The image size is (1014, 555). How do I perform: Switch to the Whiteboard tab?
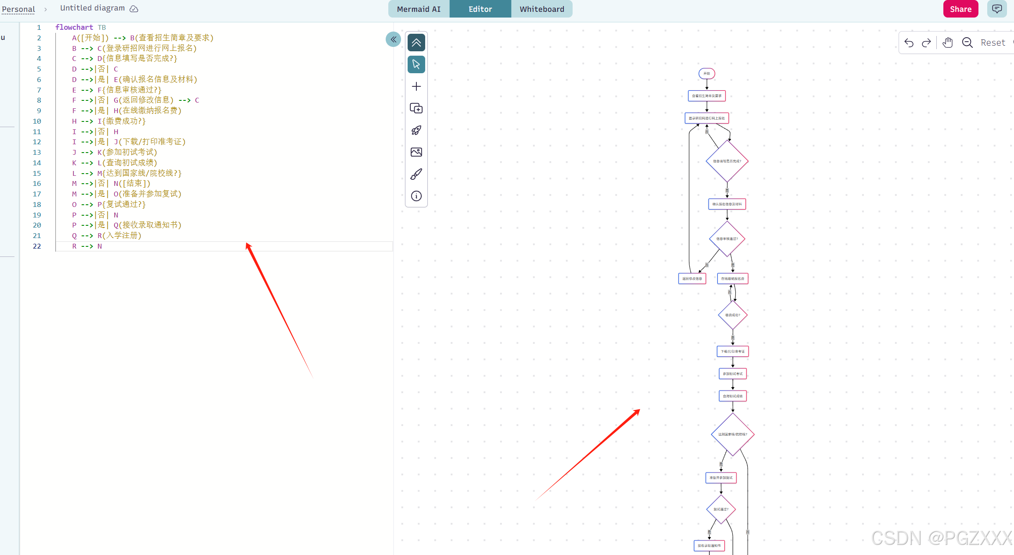pyautogui.click(x=541, y=9)
